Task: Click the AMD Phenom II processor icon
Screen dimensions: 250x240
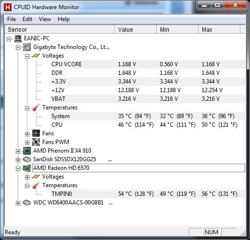Action: tap(27, 151)
